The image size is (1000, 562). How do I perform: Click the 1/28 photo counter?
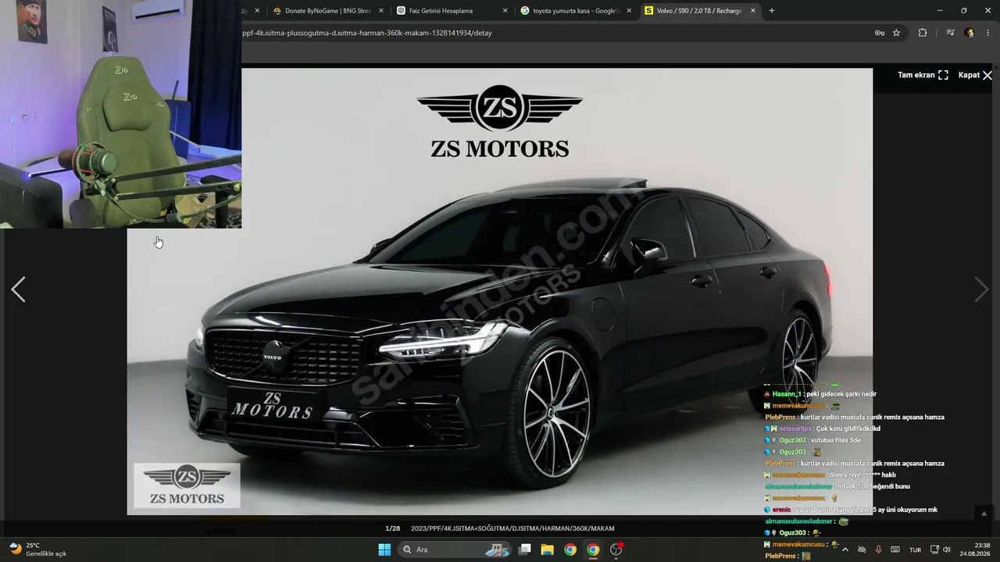(392, 528)
